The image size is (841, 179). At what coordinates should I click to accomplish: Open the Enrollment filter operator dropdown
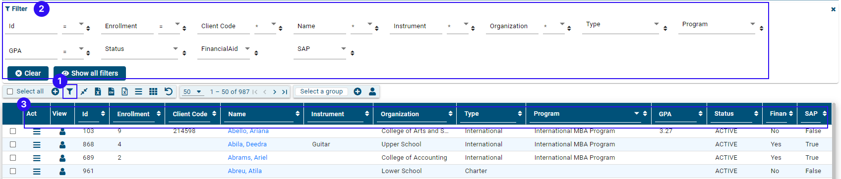tap(169, 26)
